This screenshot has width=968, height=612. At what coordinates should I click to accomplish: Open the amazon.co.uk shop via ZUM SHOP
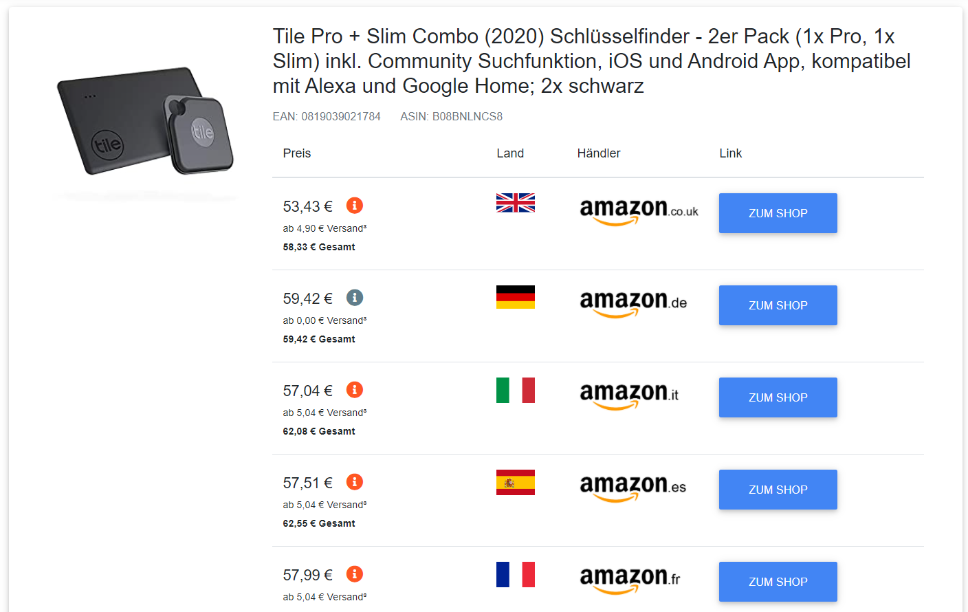pos(778,213)
